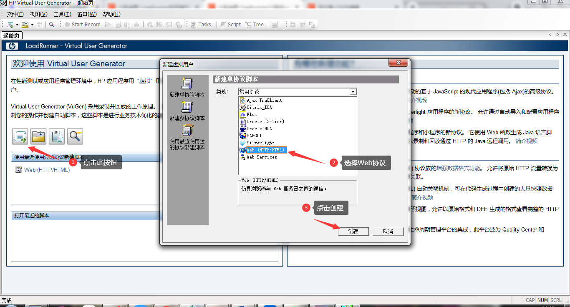Viewport: 570px width, 307px height.
Task: Select Flex protocol in list
Action: [x=249, y=114]
